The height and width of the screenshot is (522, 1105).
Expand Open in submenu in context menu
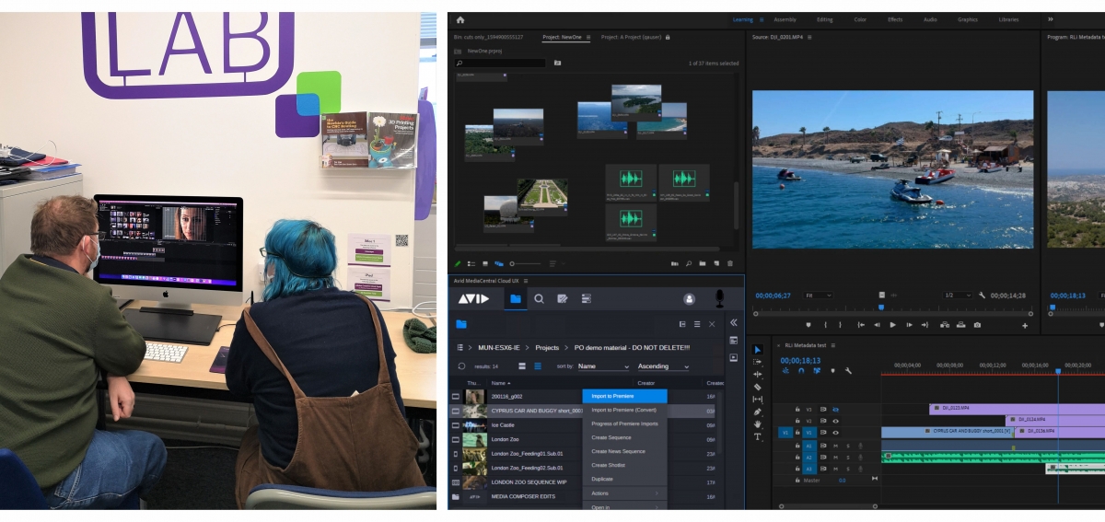[x=624, y=506]
